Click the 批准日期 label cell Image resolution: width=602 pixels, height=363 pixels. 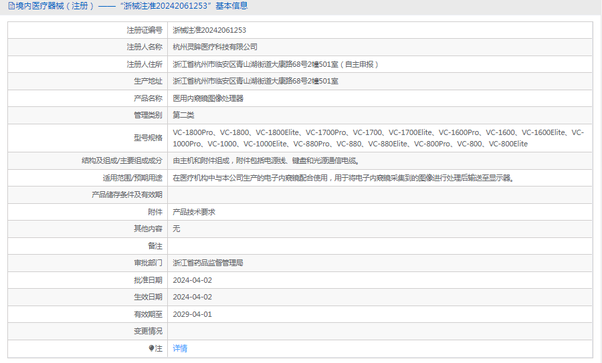(88, 280)
